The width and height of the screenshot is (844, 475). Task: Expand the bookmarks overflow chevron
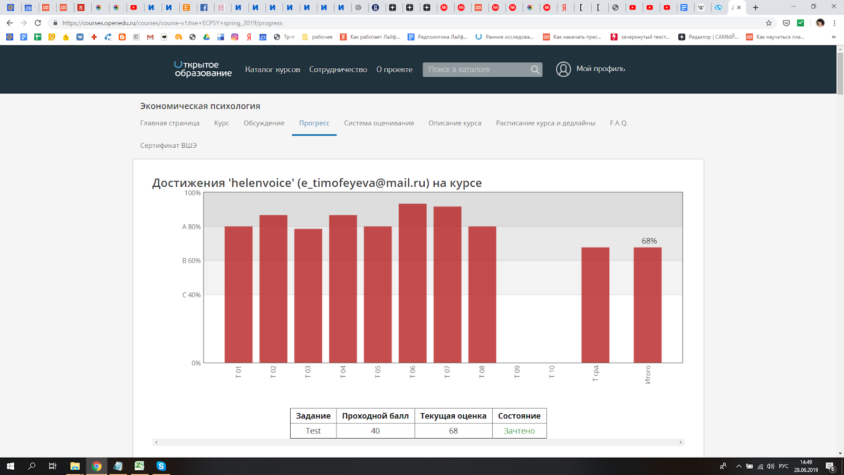(x=833, y=37)
